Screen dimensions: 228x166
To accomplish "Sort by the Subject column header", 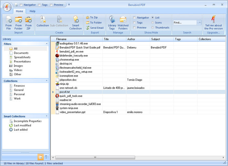I will 162,39.
